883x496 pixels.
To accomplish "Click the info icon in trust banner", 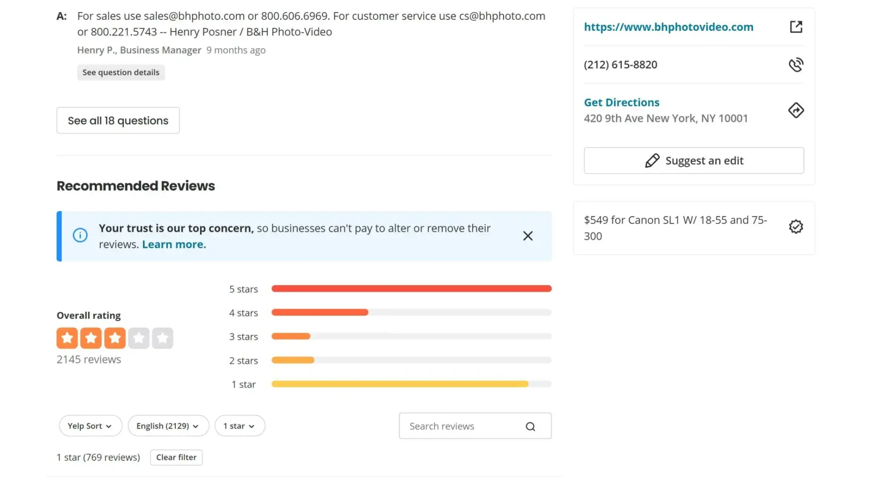I will coord(80,235).
